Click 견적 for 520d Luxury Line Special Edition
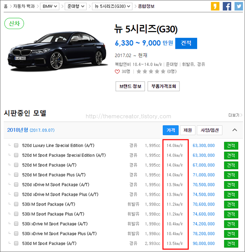The width and height of the screenshot is (245, 252). [231, 146]
